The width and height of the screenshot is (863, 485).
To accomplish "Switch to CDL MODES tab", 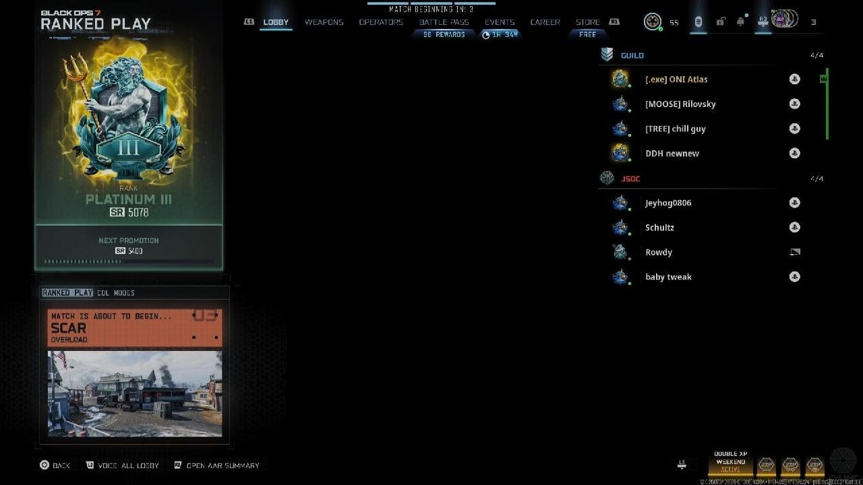I will (x=116, y=293).
